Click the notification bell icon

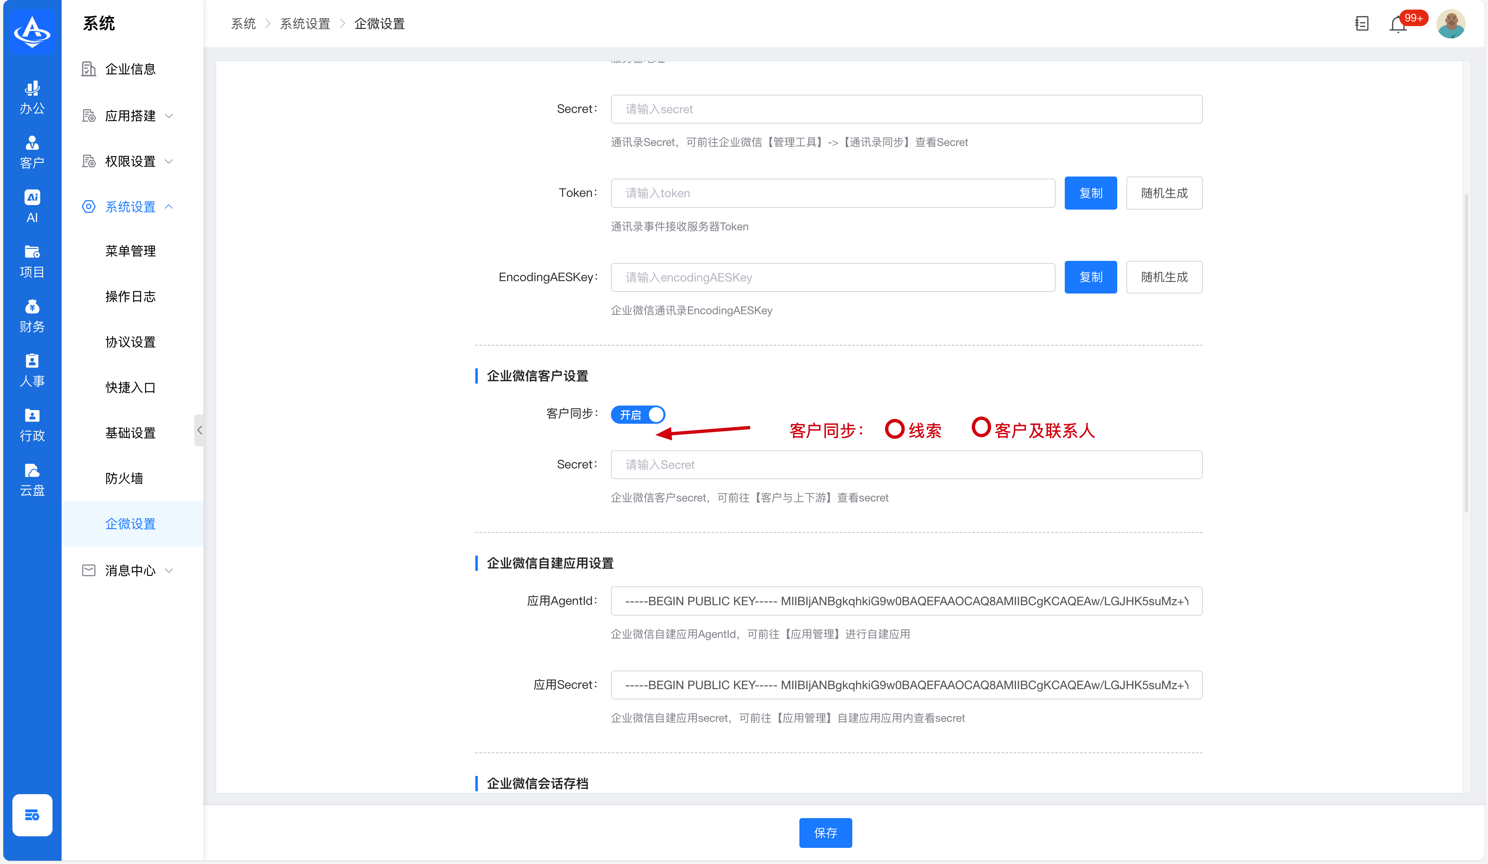pyautogui.click(x=1397, y=24)
